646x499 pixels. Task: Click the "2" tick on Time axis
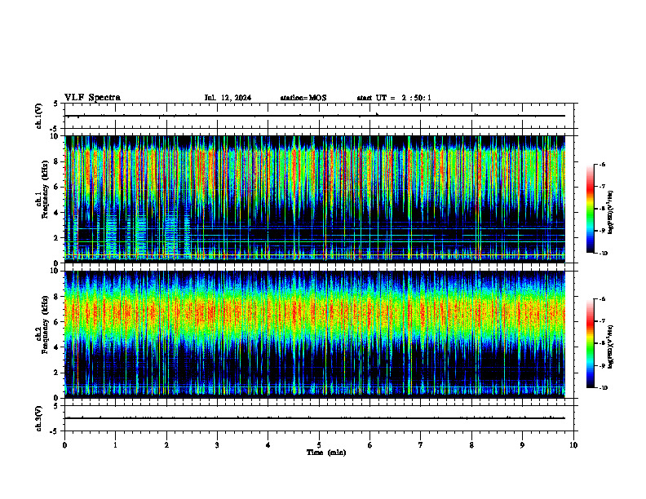[x=166, y=445]
